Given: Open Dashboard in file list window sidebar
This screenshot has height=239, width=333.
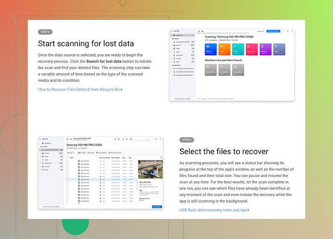Looking at the screenshot, I should click(x=51, y=143).
